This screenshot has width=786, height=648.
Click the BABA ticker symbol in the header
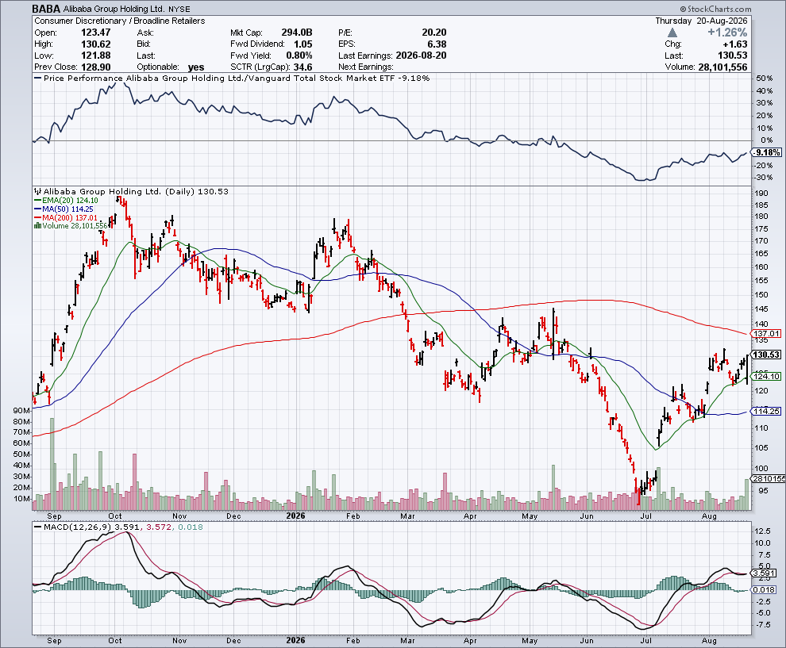46,9
